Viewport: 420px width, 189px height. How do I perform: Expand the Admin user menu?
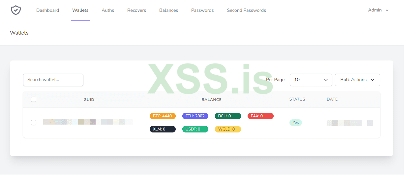[x=378, y=10]
